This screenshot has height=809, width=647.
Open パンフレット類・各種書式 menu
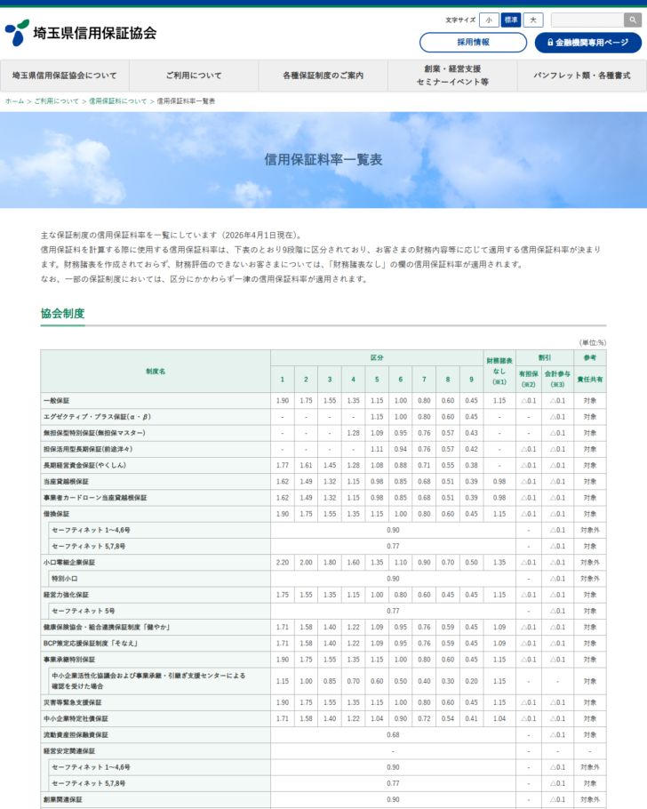(582, 76)
